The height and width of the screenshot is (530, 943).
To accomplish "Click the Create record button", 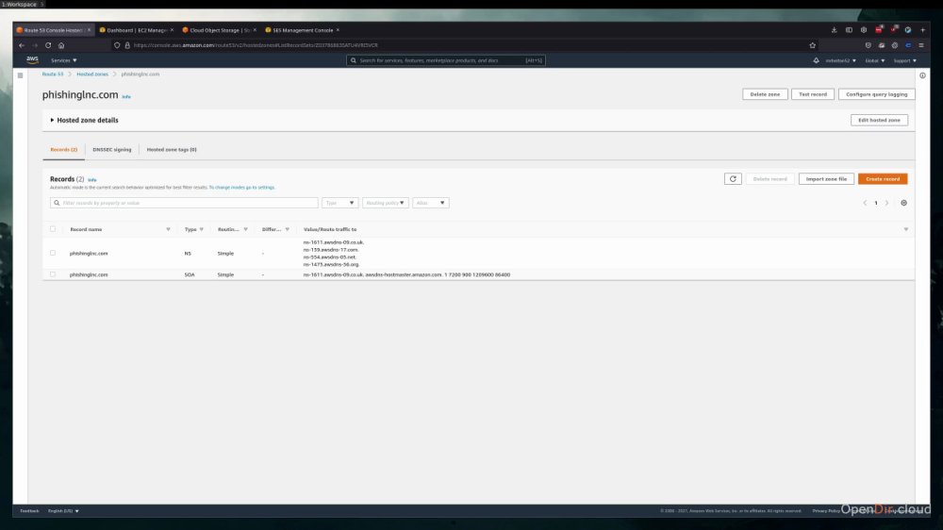I will (x=883, y=178).
